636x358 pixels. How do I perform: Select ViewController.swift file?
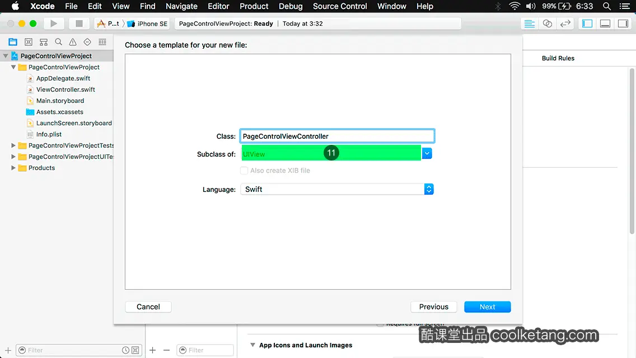point(66,89)
